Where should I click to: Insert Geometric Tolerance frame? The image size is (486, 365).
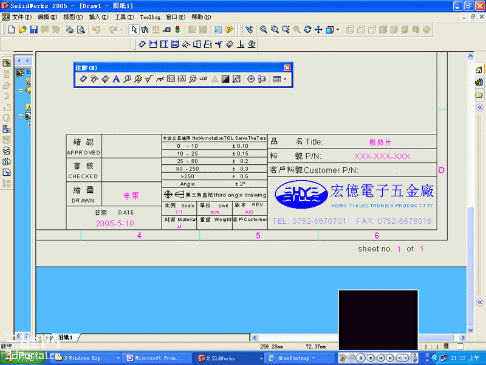point(171,79)
